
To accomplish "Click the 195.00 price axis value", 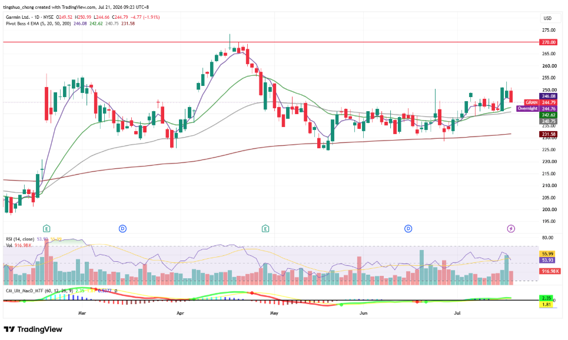I will click(549, 222).
